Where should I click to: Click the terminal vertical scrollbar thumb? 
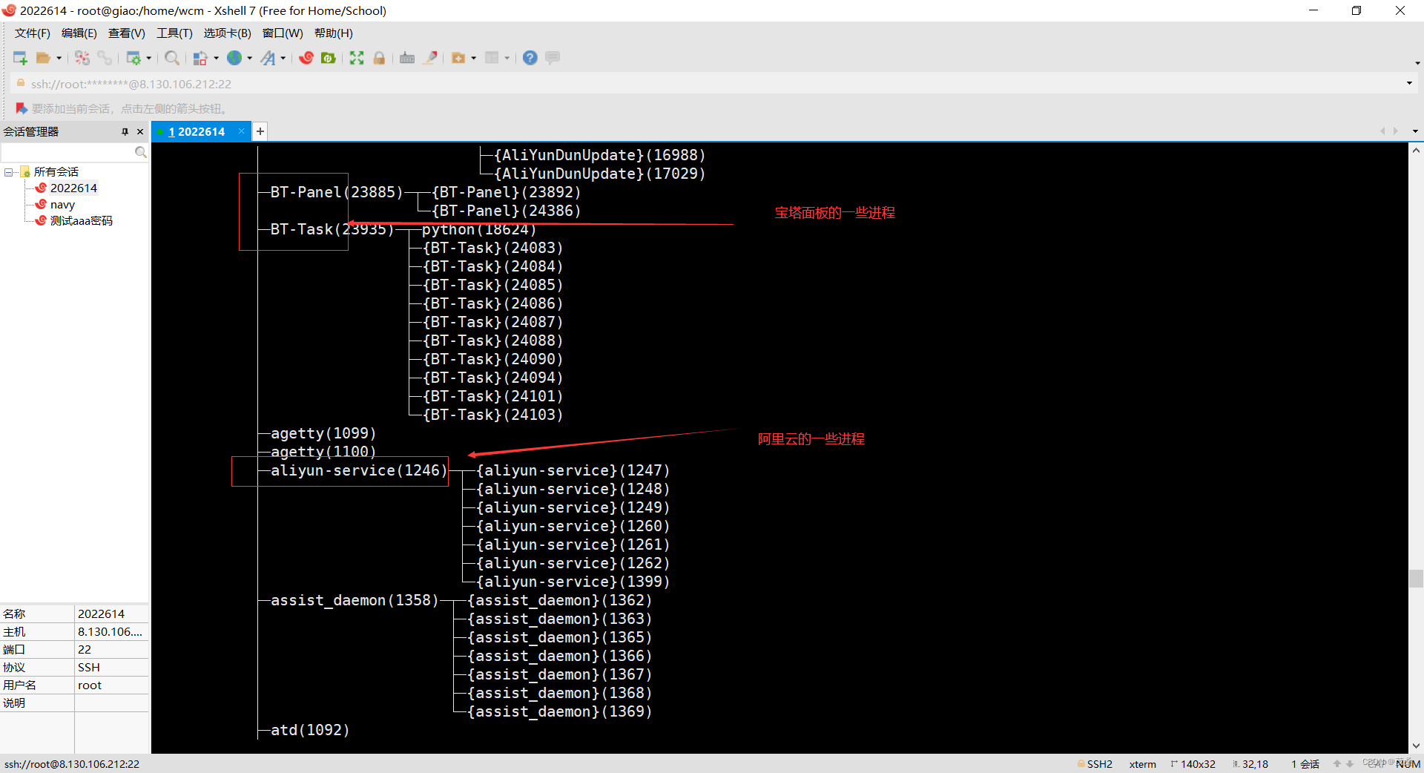click(x=1416, y=578)
